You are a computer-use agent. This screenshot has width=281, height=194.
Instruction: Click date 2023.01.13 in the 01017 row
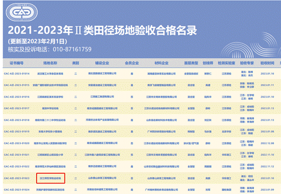[267, 109]
